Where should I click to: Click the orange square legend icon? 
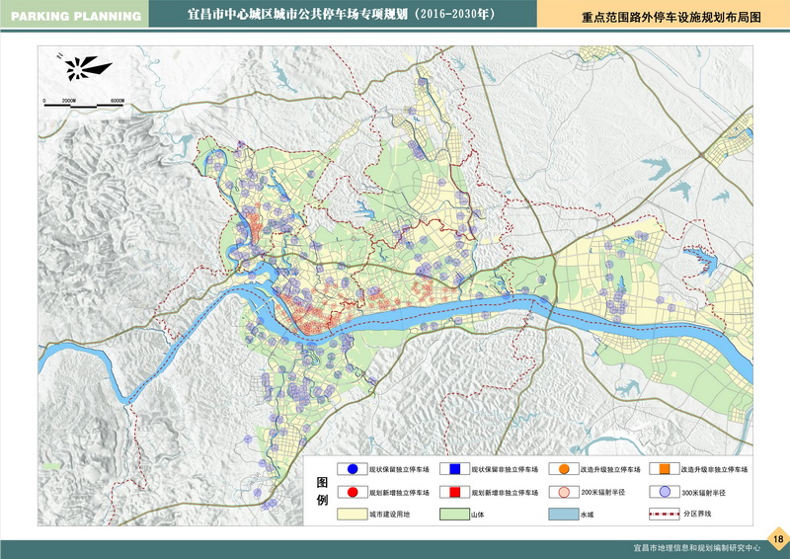(665, 469)
